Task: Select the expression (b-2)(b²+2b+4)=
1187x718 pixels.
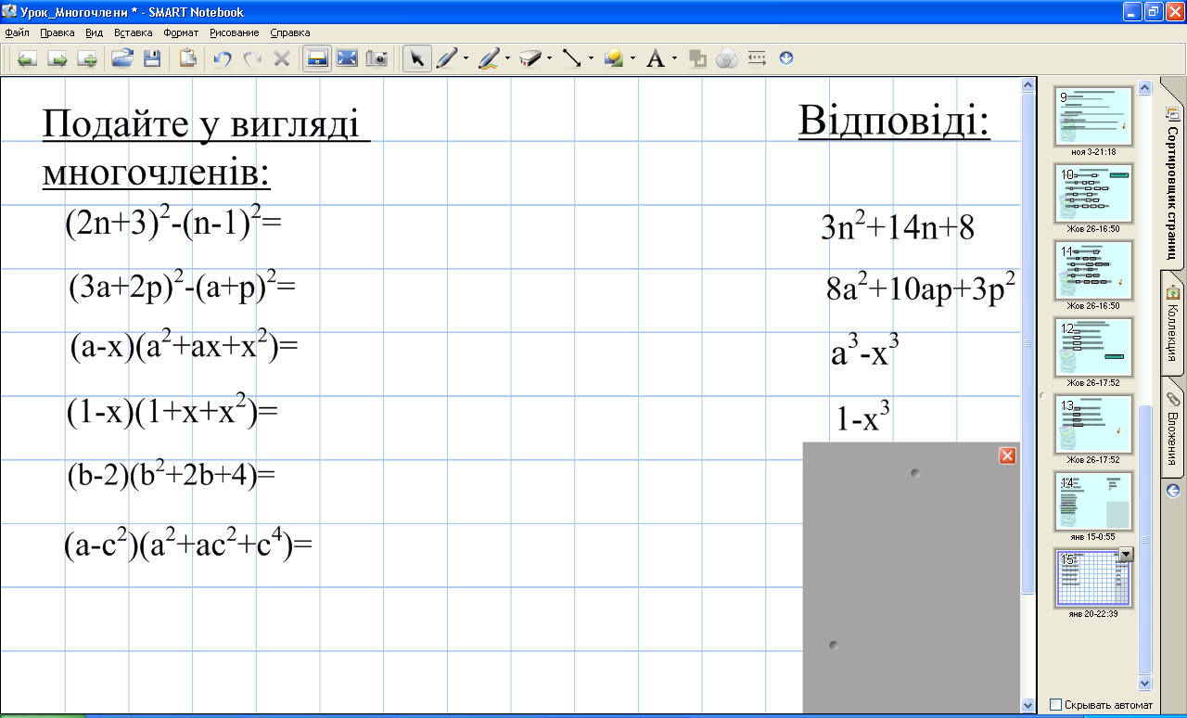Action: tap(172, 475)
